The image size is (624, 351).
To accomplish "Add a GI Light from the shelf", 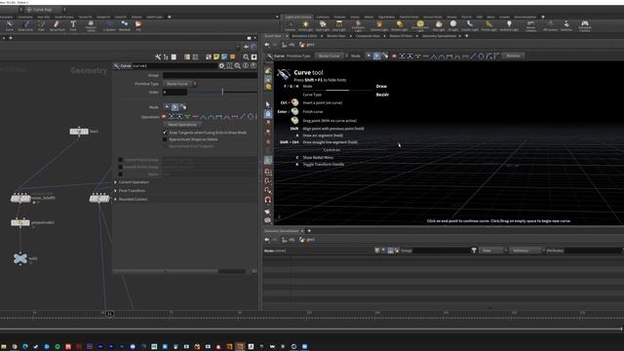I will (452, 26).
